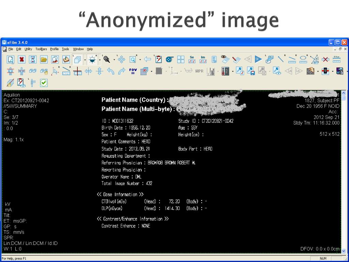Open the Help menu
Image resolution: width=349 pixels, height=262 pixels.
(90, 49)
